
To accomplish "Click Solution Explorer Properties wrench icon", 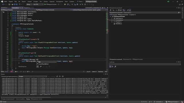I will pyautogui.click(x=128, y=10).
